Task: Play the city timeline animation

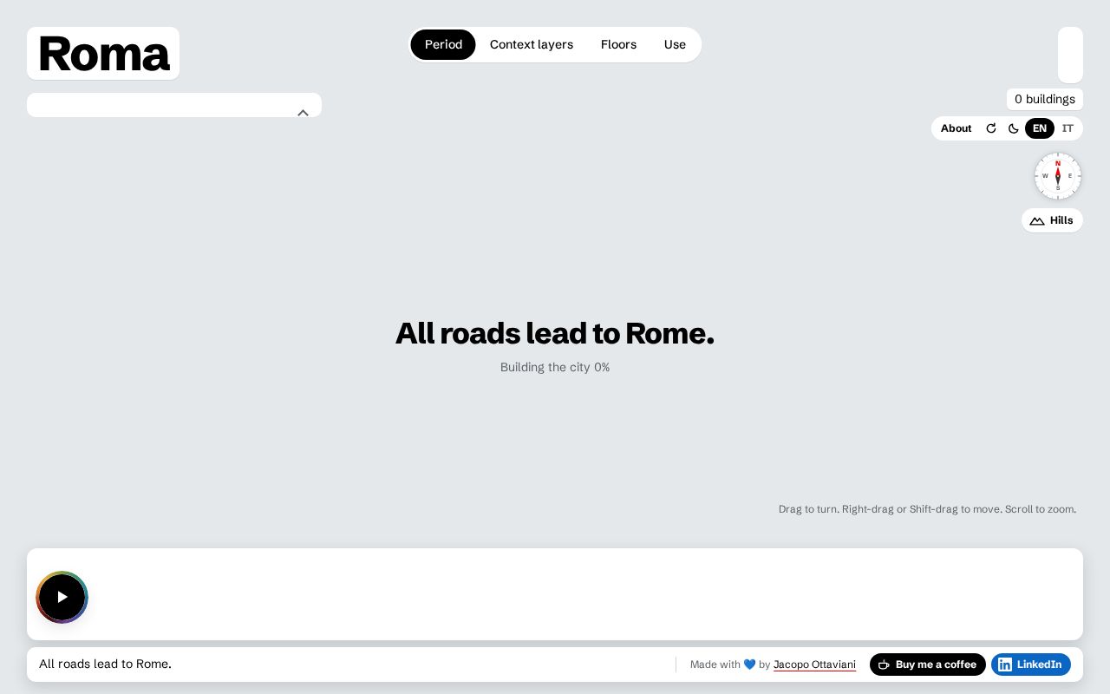Action: [x=62, y=597]
